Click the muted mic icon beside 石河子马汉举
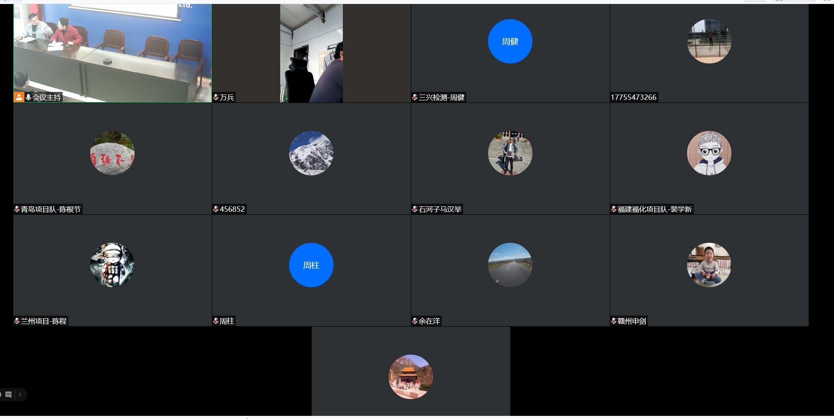The width and height of the screenshot is (834, 419). coord(415,209)
